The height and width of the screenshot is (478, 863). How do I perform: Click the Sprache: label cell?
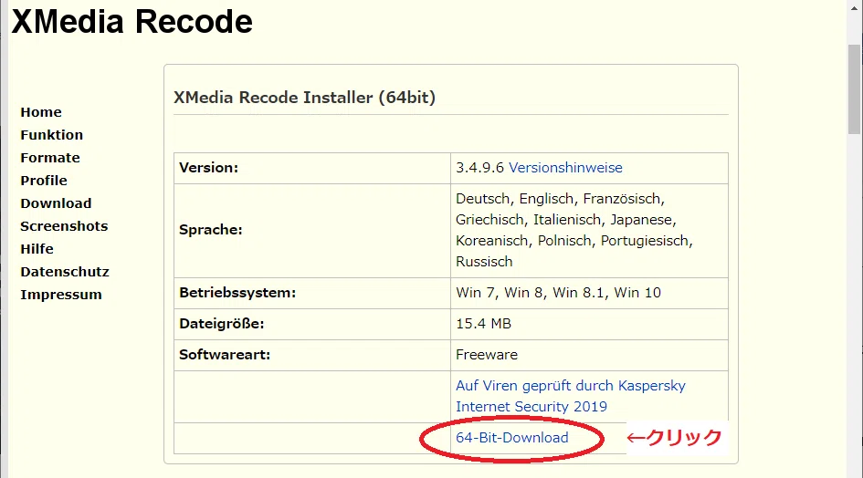312,231
